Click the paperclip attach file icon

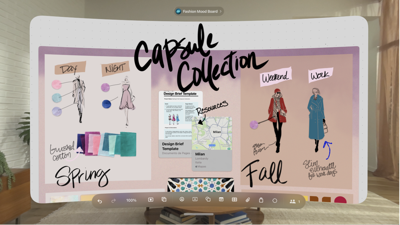[248, 200]
